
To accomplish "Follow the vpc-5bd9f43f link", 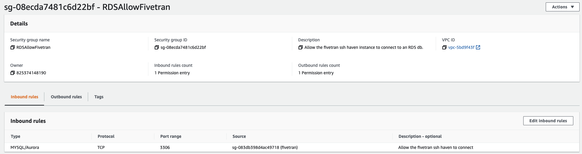I will (461, 47).
